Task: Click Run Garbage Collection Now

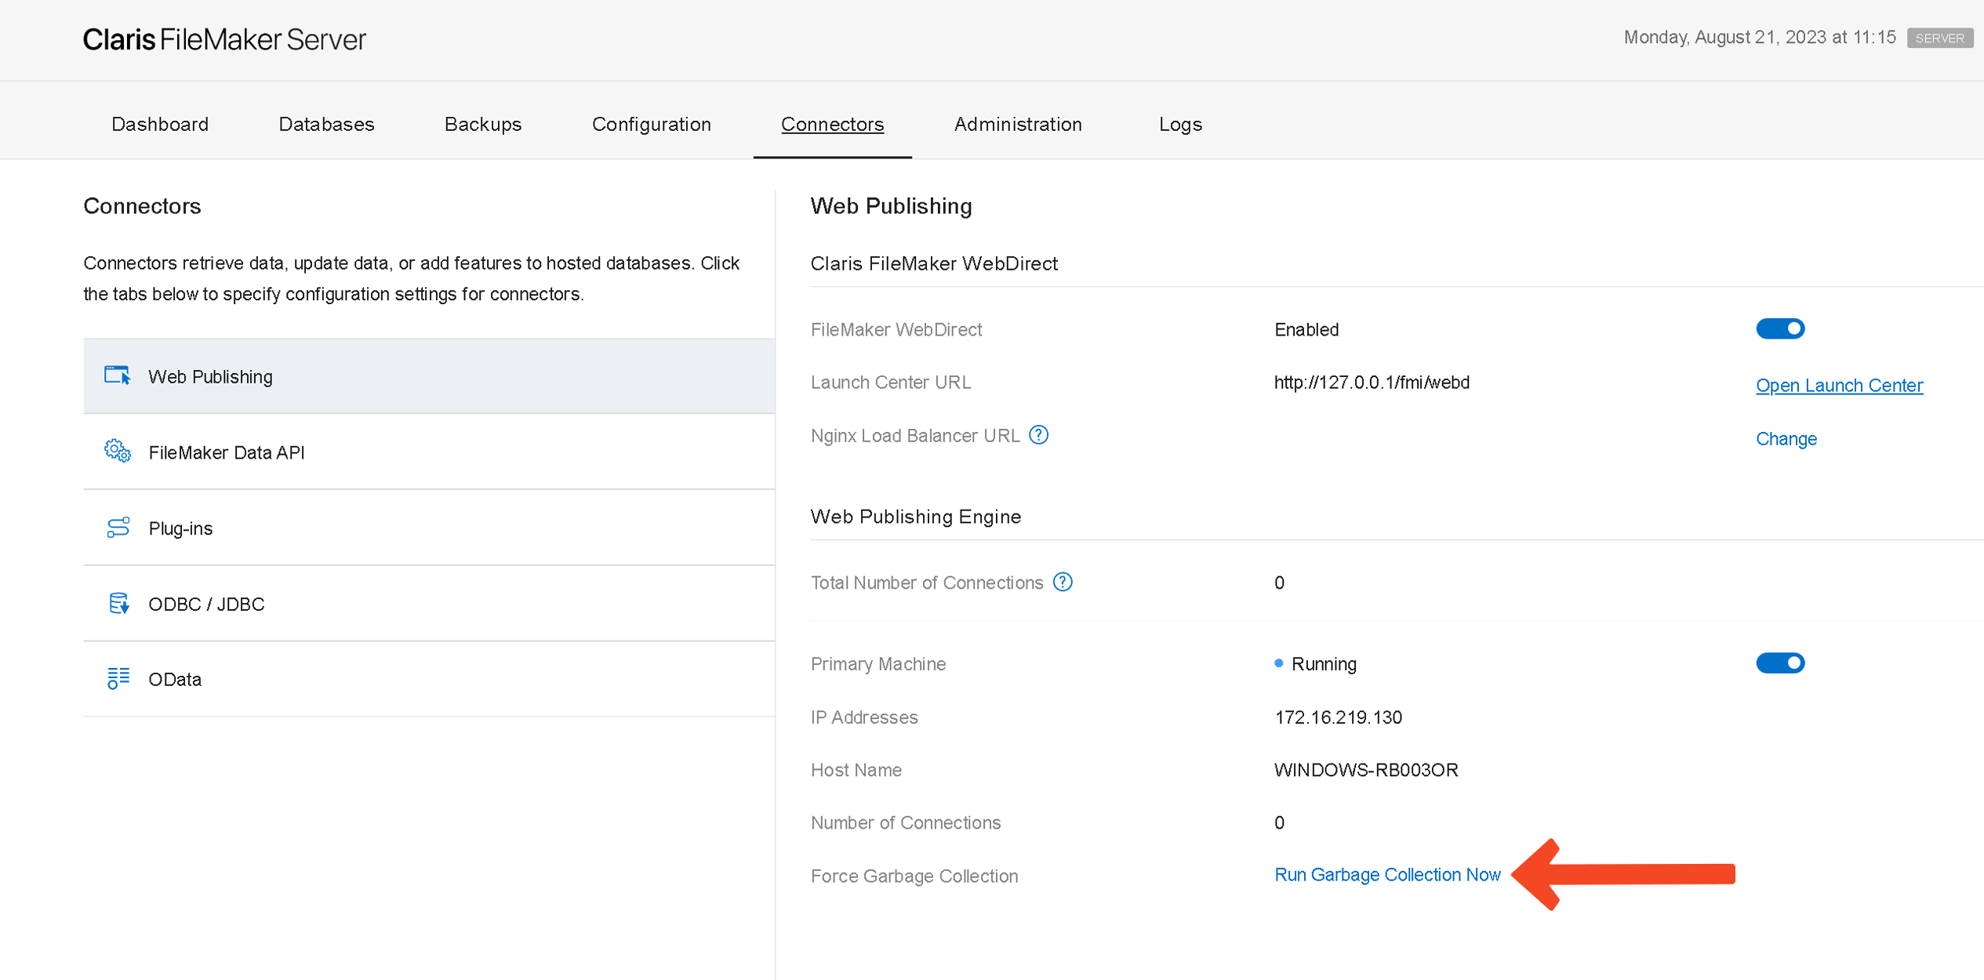Action: point(1386,874)
